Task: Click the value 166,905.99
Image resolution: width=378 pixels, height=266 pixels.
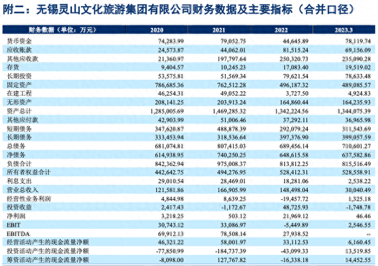Action: click(x=232, y=190)
